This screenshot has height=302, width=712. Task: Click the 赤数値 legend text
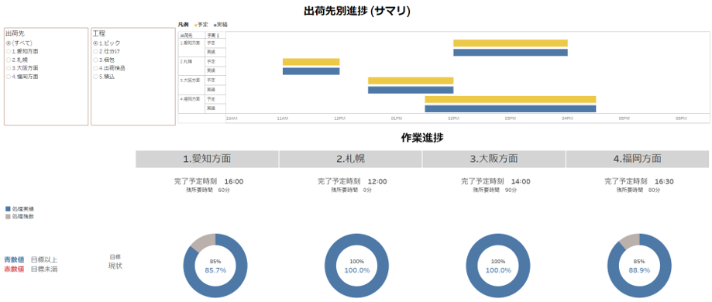click(x=14, y=269)
